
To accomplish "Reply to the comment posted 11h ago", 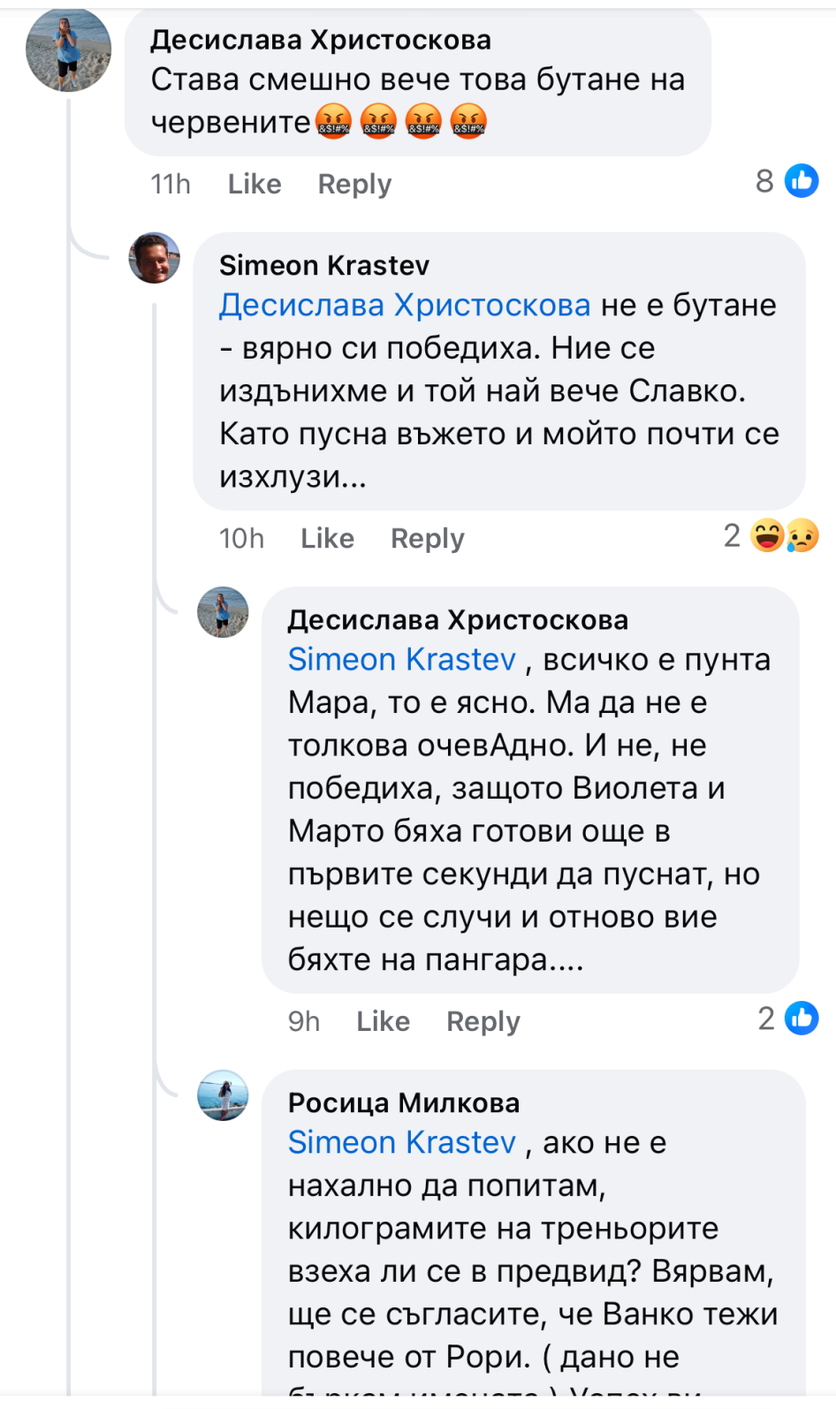I will [x=354, y=184].
